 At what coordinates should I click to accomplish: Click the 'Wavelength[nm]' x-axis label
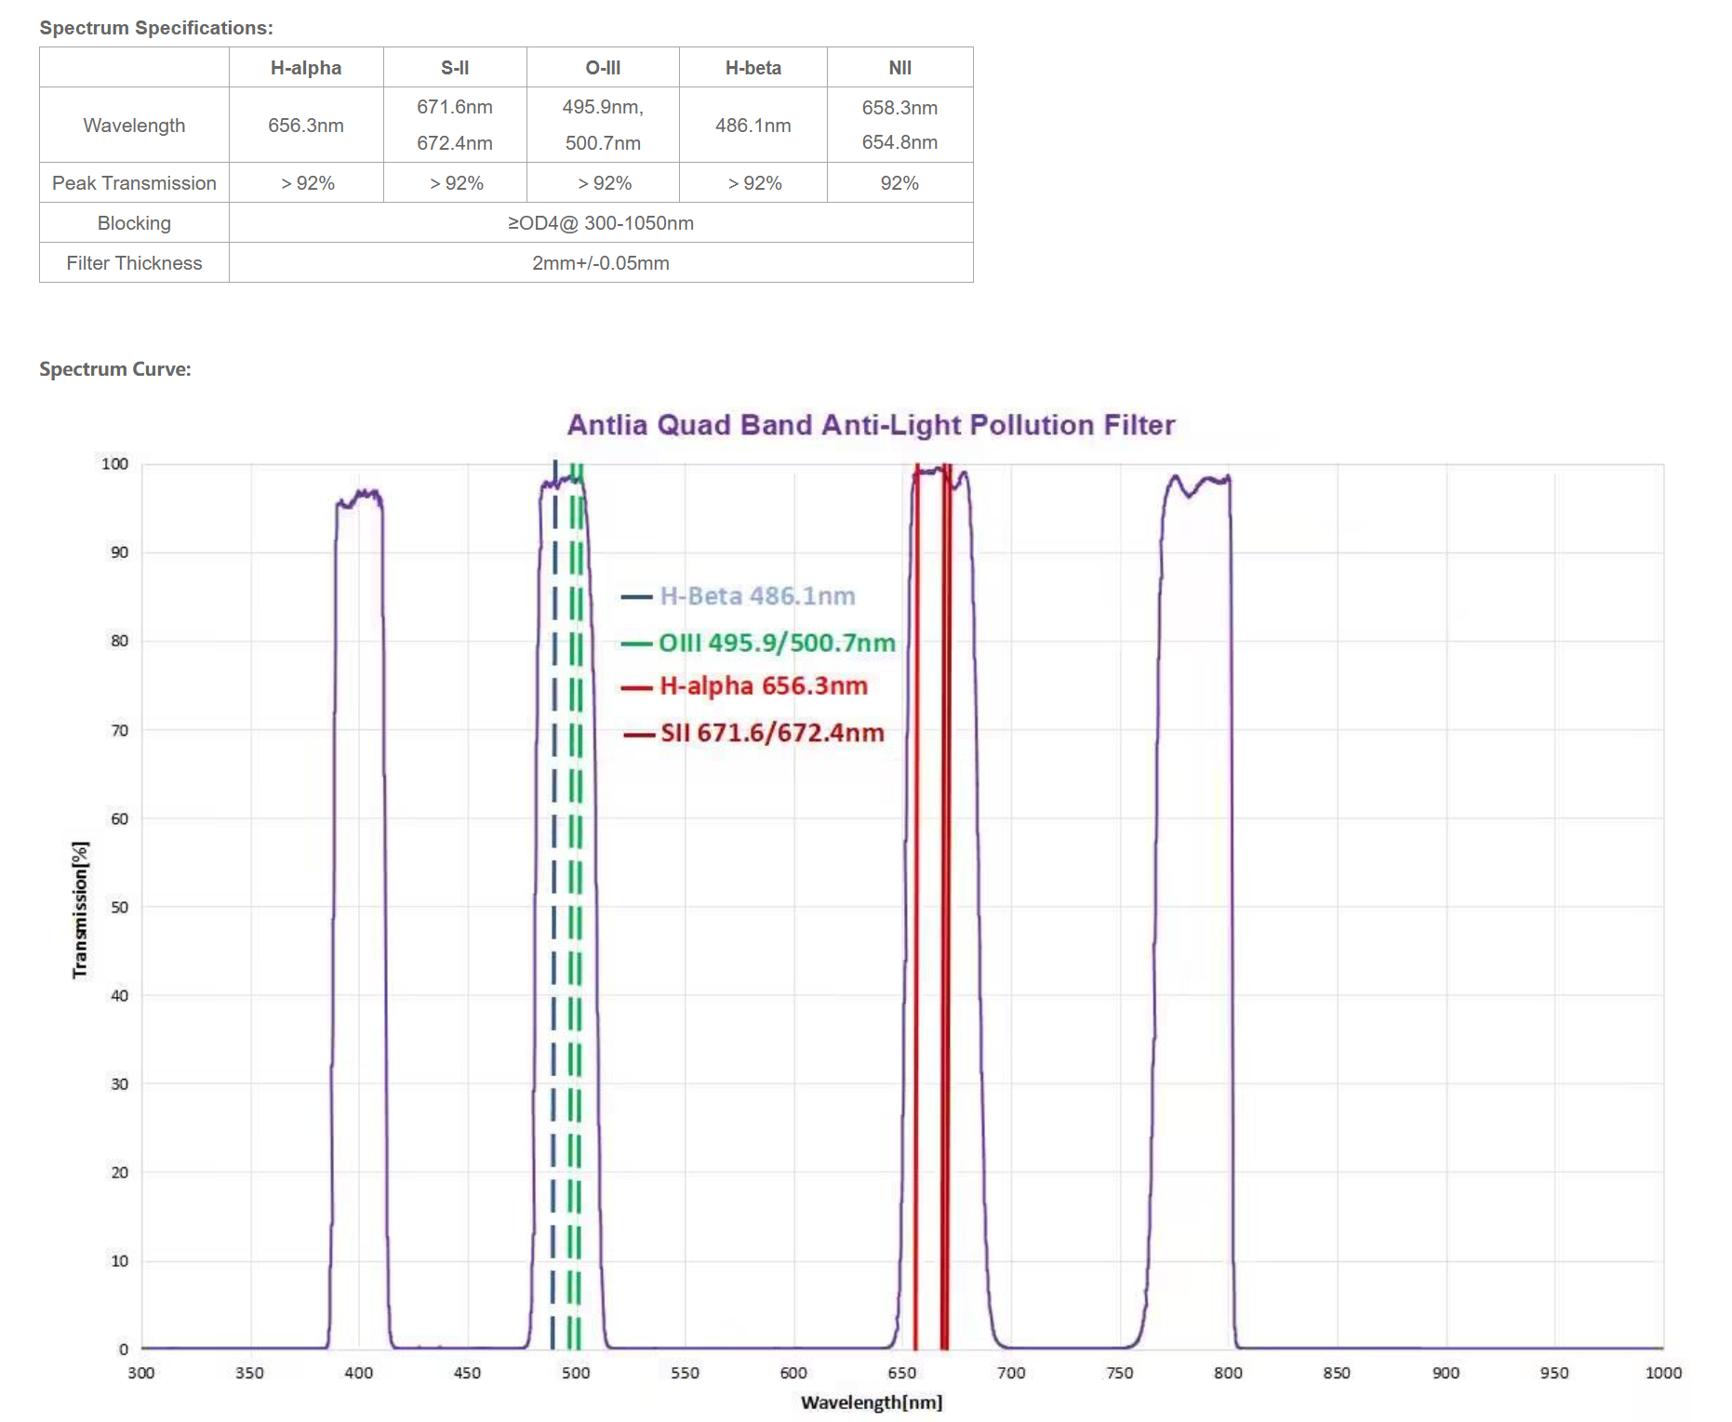(872, 1402)
